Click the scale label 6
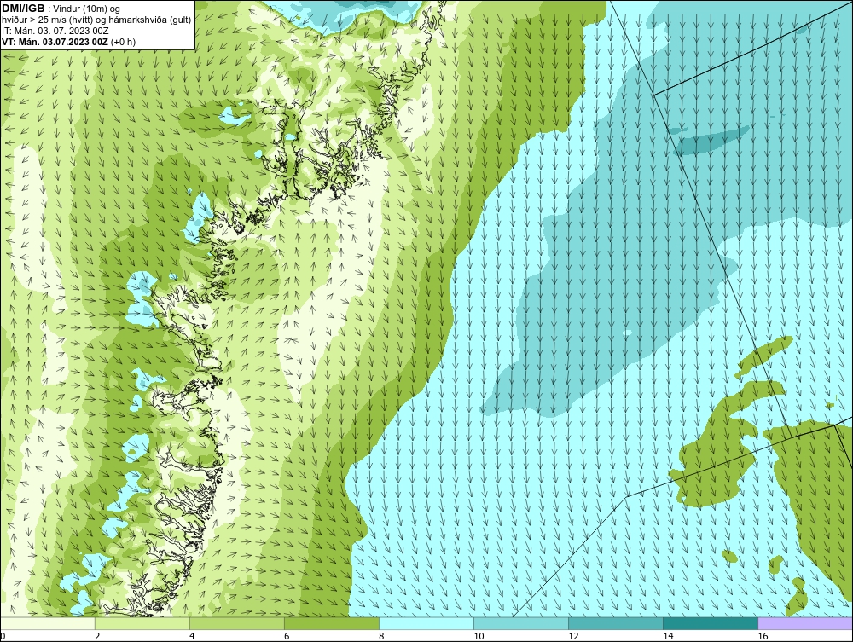This screenshot has height=642, width=853. point(287,637)
